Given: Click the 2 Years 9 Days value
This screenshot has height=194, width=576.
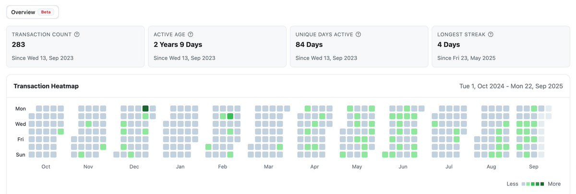Looking at the screenshot, I should 178,45.
